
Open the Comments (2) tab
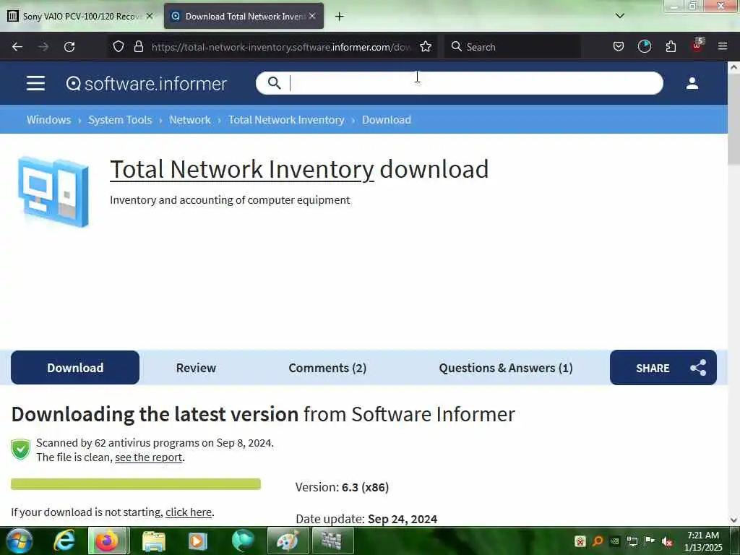pyautogui.click(x=327, y=368)
